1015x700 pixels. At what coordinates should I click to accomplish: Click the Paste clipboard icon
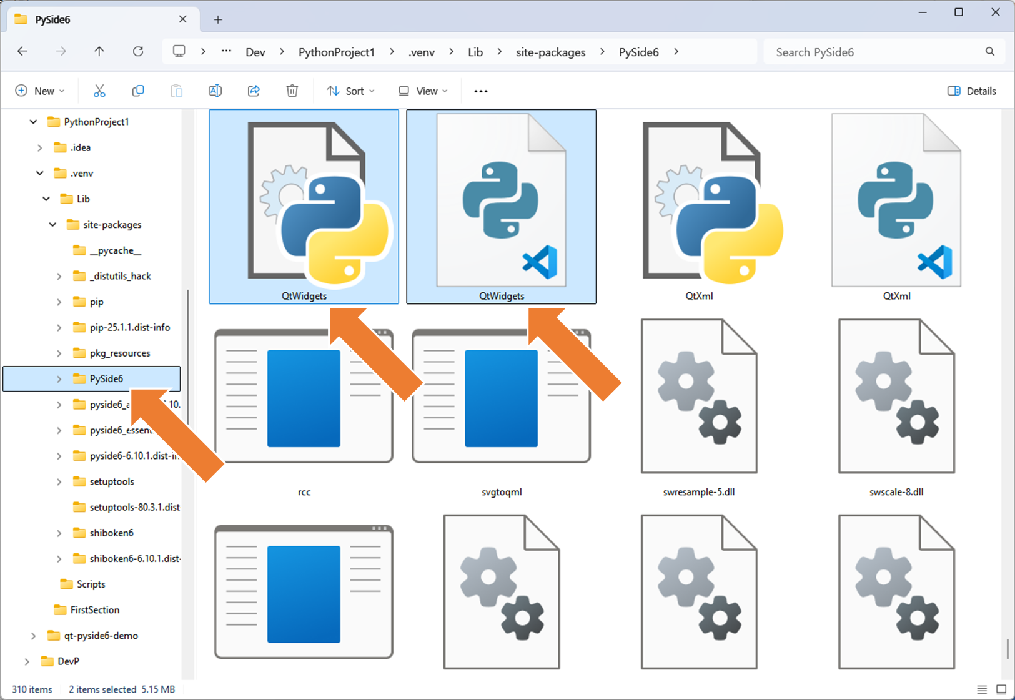tap(177, 91)
